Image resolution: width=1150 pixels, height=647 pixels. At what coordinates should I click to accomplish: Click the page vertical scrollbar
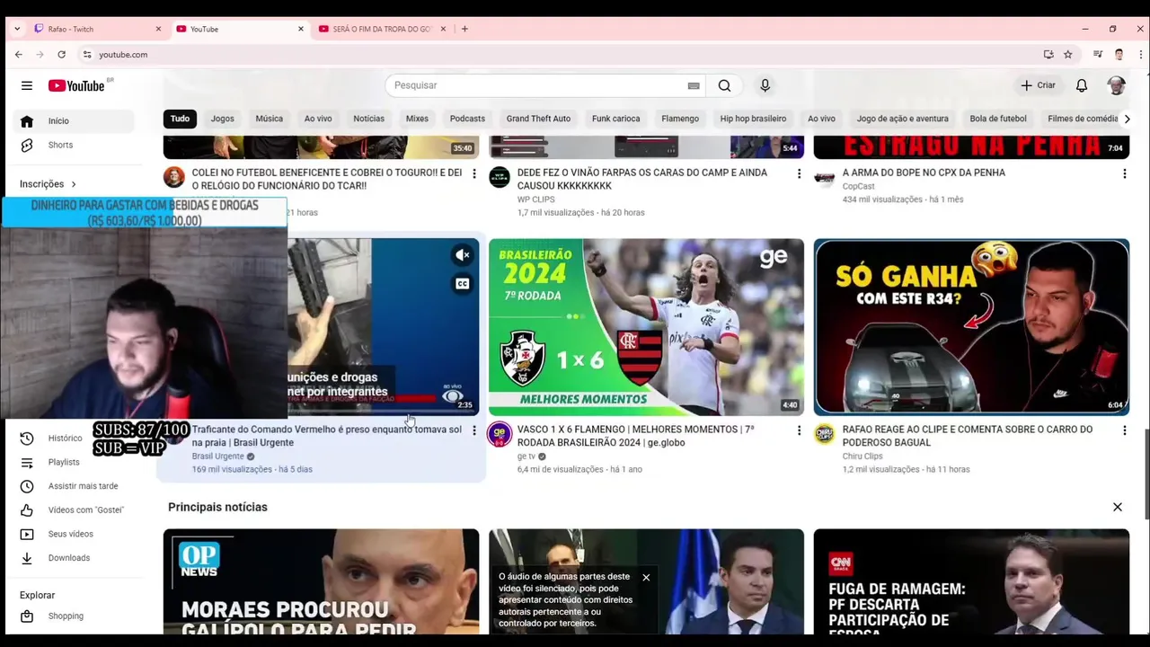[x=1146, y=474]
